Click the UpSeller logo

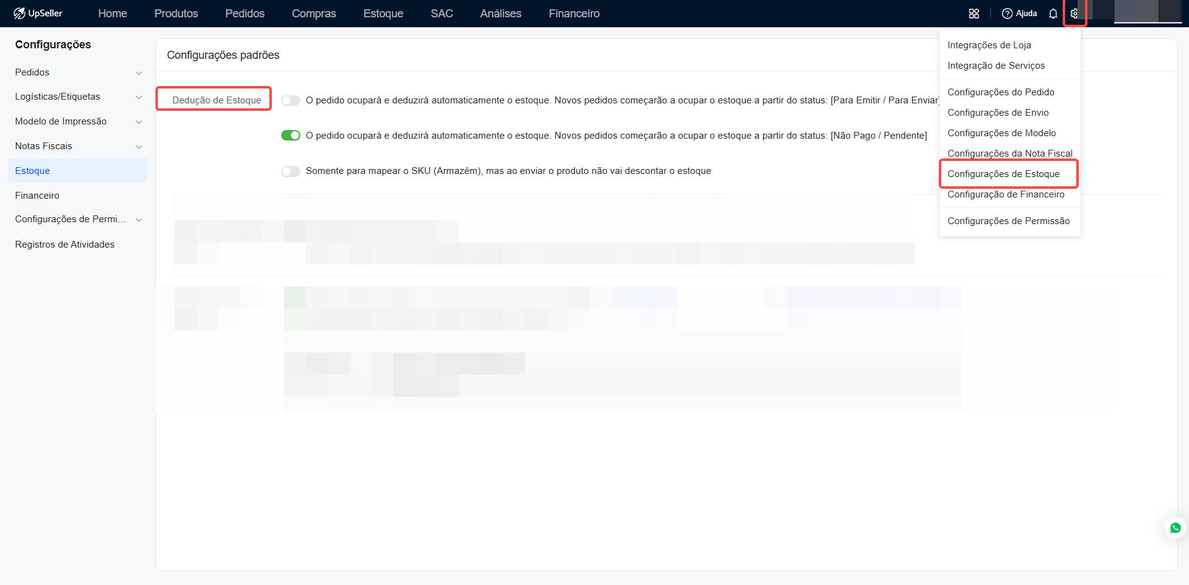pyautogui.click(x=38, y=13)
